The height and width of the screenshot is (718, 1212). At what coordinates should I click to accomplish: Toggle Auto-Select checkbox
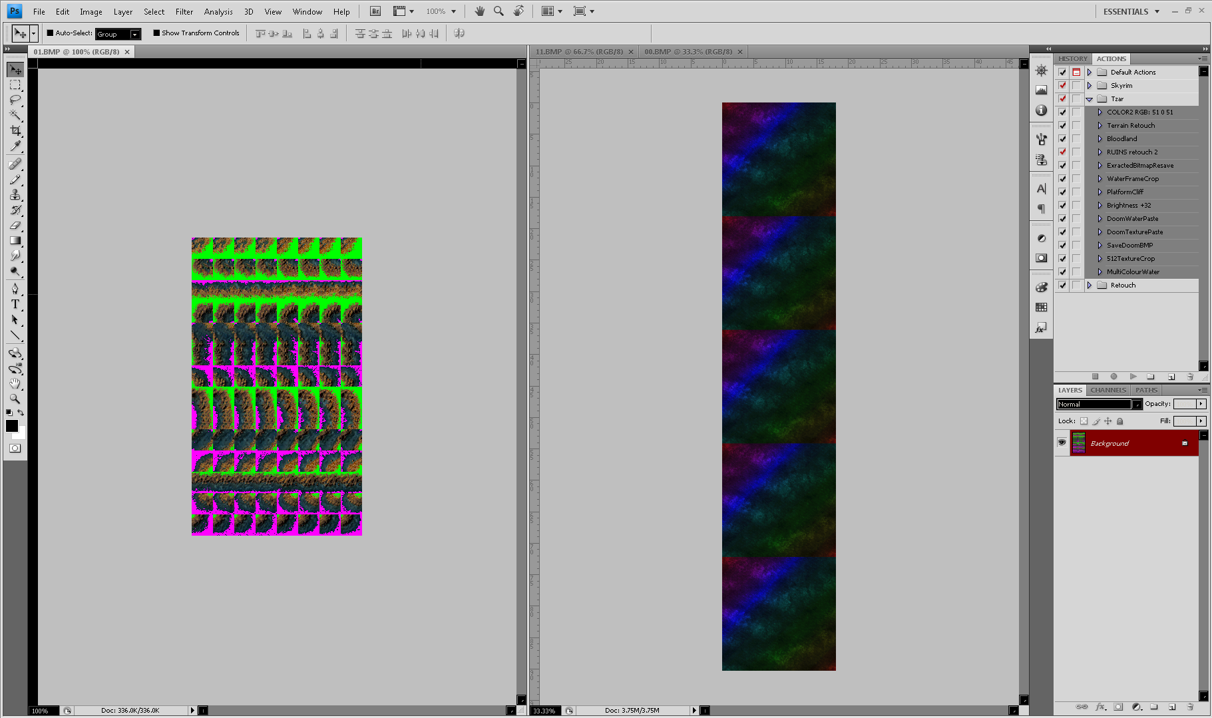(50, 33)
